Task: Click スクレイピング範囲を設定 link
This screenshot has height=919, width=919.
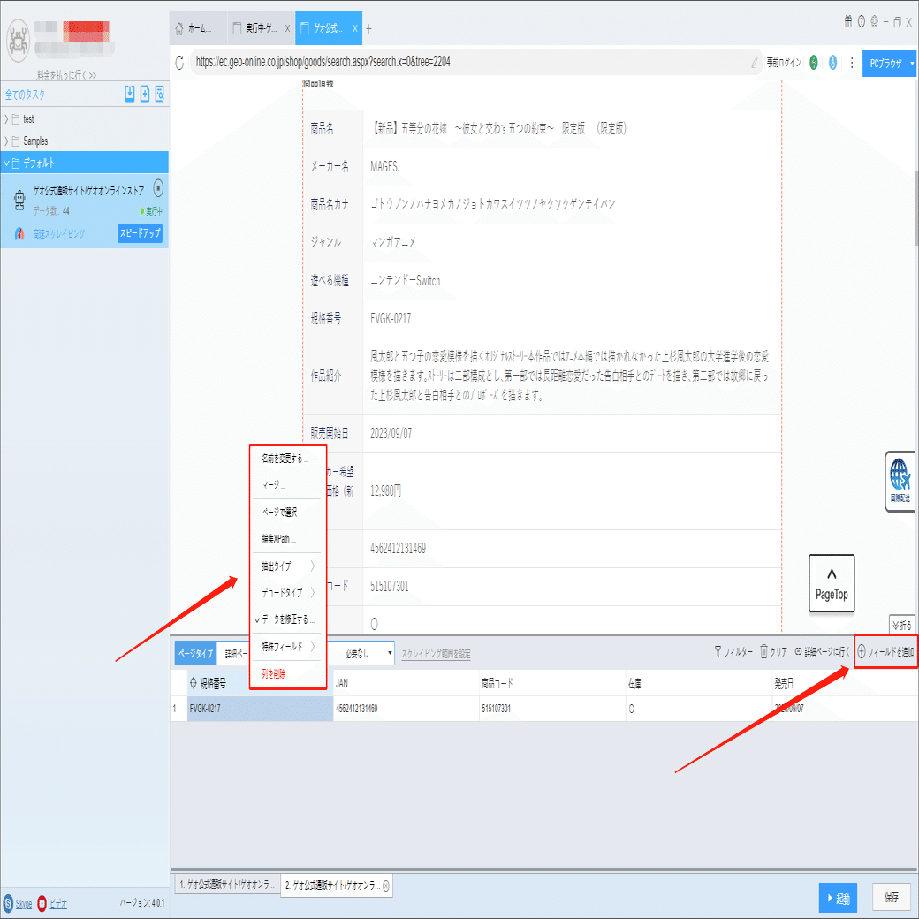Action: tap(436, 654)
